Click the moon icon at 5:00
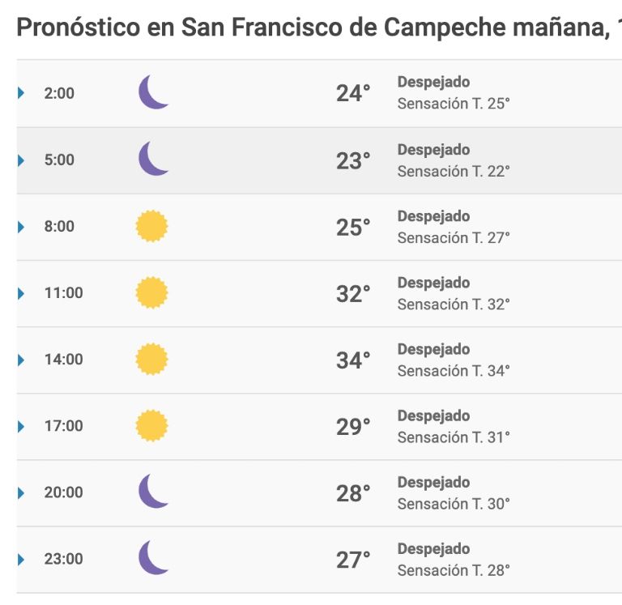This screenshot has width=622, height=605. coord(153,158)
